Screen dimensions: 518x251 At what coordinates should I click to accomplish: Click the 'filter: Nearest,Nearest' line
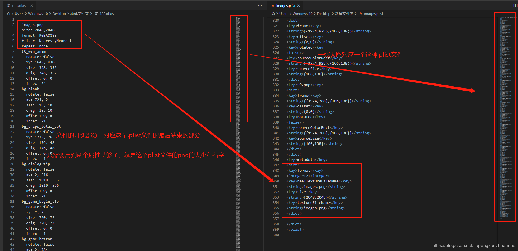point(47,41)
